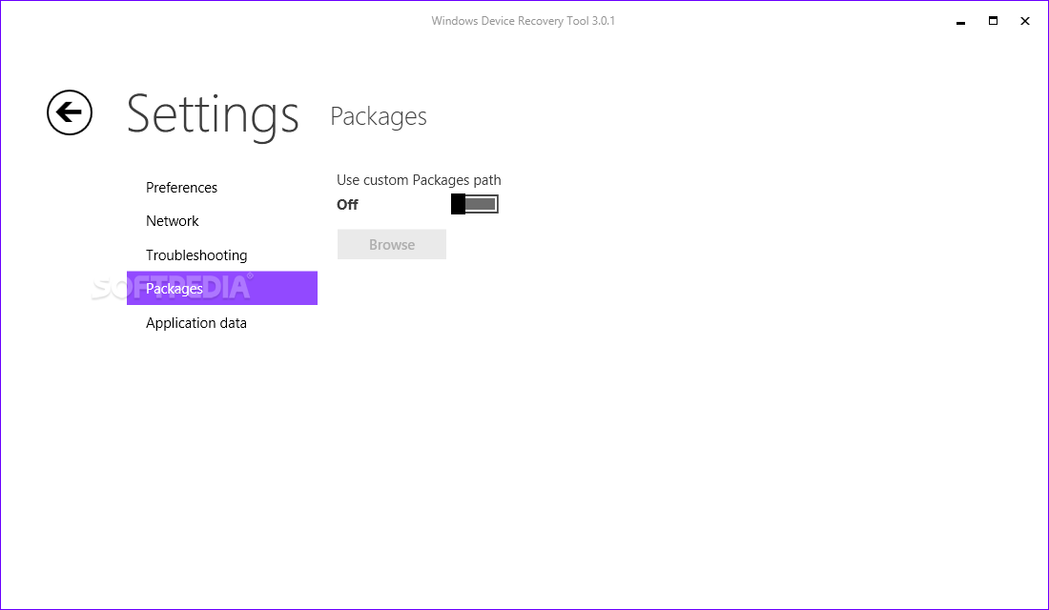Open the Preferences settings section
1049x610 pixels.
(x=181, y=187)
